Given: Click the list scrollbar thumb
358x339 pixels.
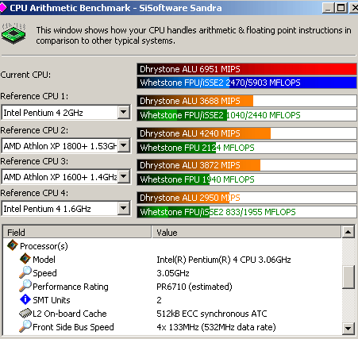Looking at the screenshot, I should [x=348, y=277].
